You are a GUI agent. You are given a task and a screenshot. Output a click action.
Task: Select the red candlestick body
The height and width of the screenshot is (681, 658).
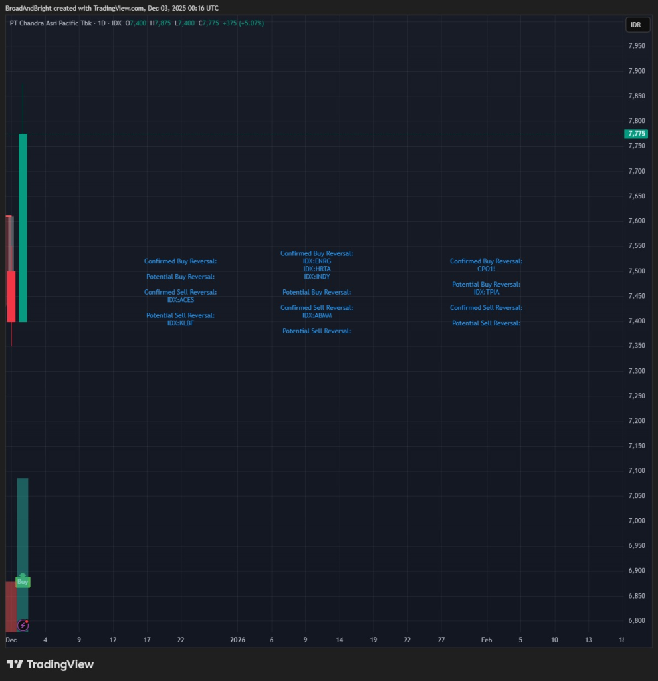point(11,296)
